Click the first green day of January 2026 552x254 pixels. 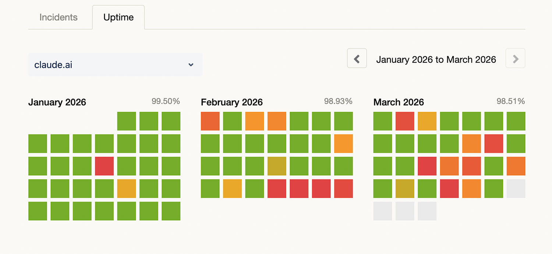127,121
